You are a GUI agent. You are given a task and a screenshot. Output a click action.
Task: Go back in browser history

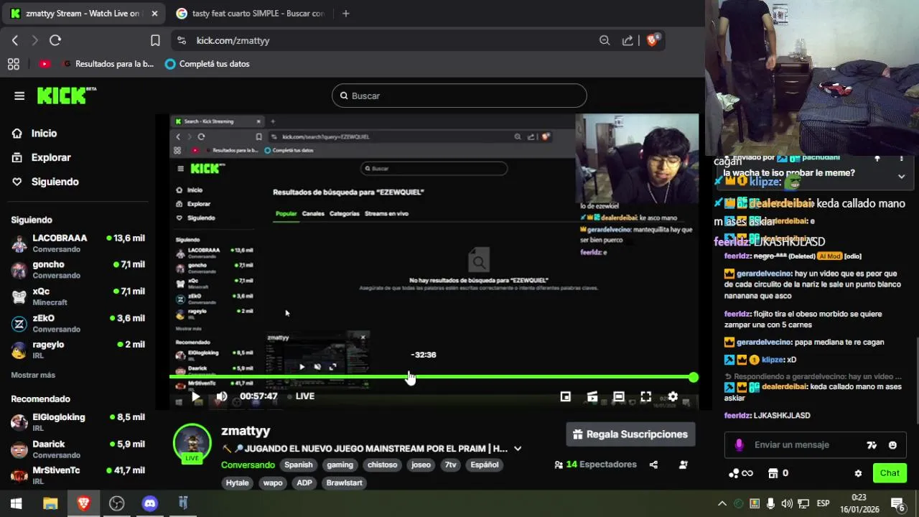click(x=15, y=40)
